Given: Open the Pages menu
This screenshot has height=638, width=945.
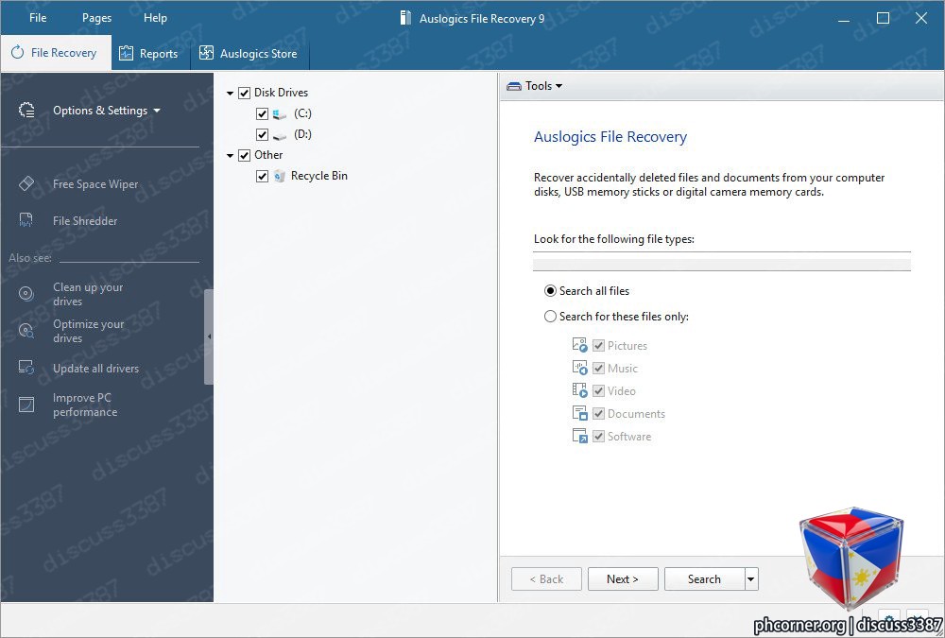Looking at the screenshot, I should tap(96, 18).
